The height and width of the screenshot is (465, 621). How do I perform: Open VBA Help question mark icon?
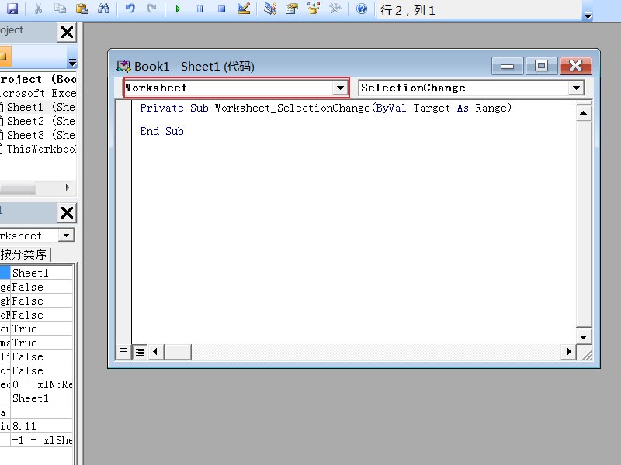pyautogui.click(x=361, y=9)
